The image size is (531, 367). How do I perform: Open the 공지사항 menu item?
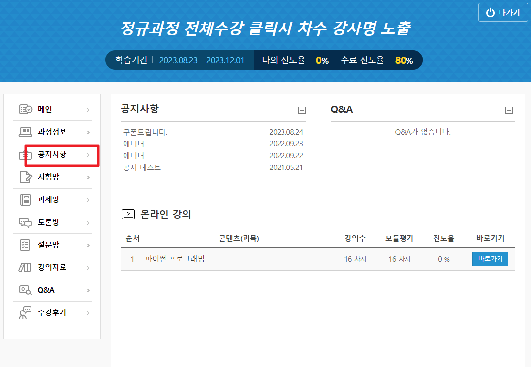[52, 155]
